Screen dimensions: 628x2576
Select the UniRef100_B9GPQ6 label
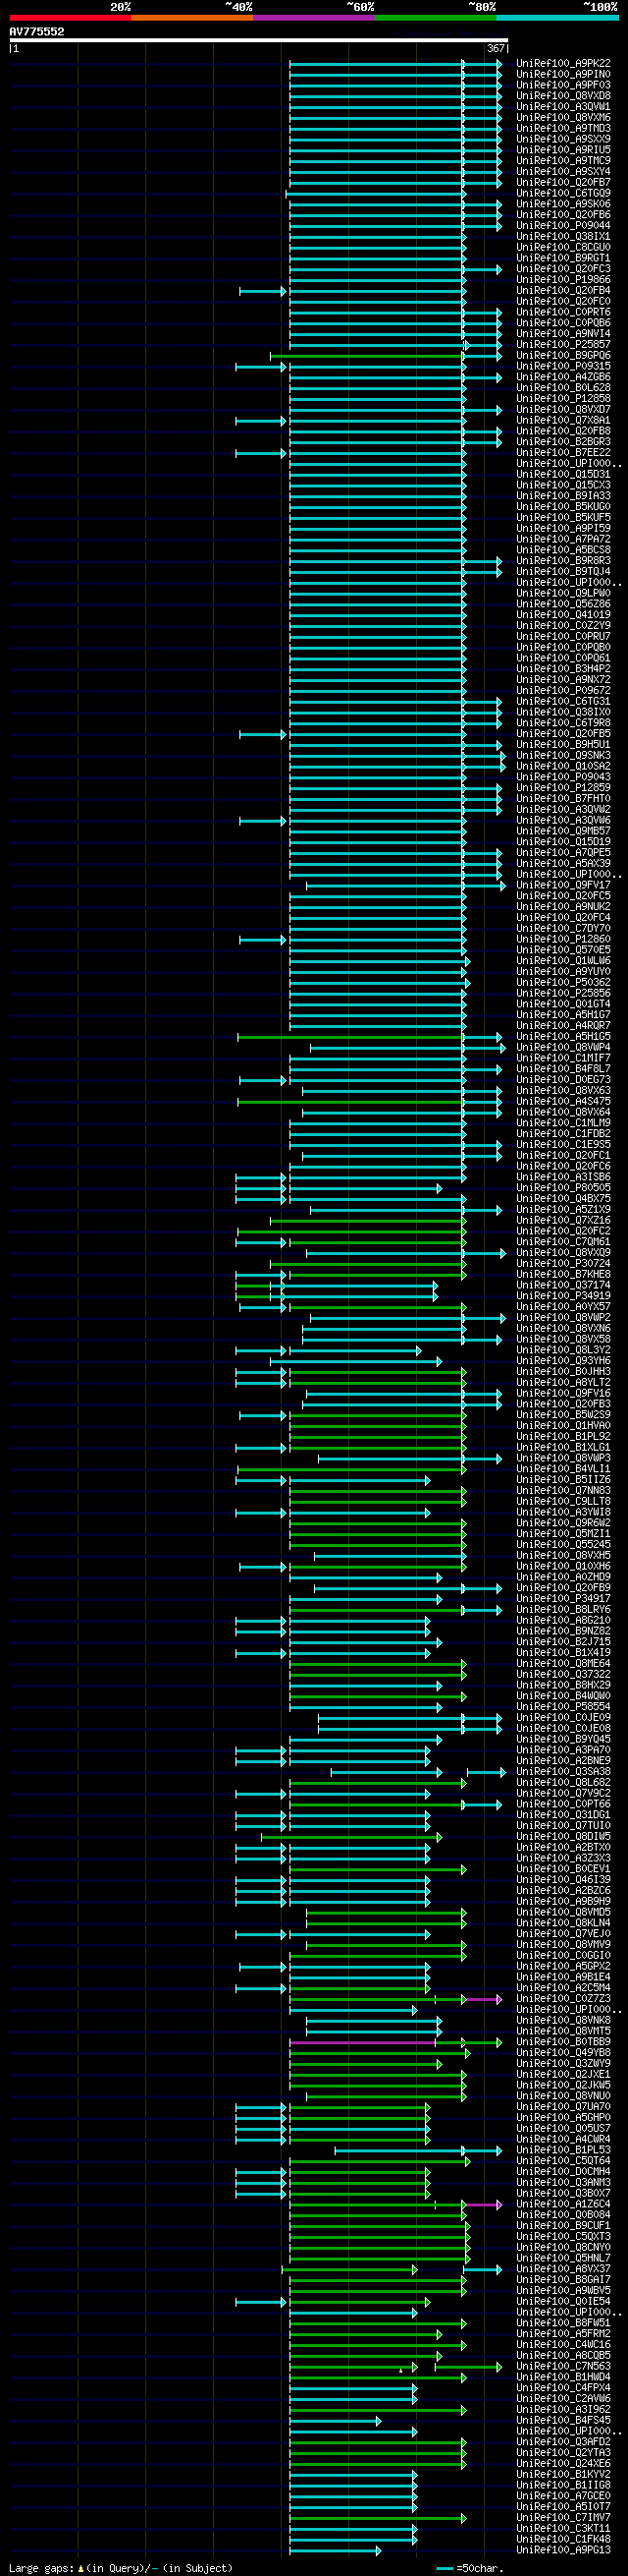pyautogui.click(x=564, y=355)
